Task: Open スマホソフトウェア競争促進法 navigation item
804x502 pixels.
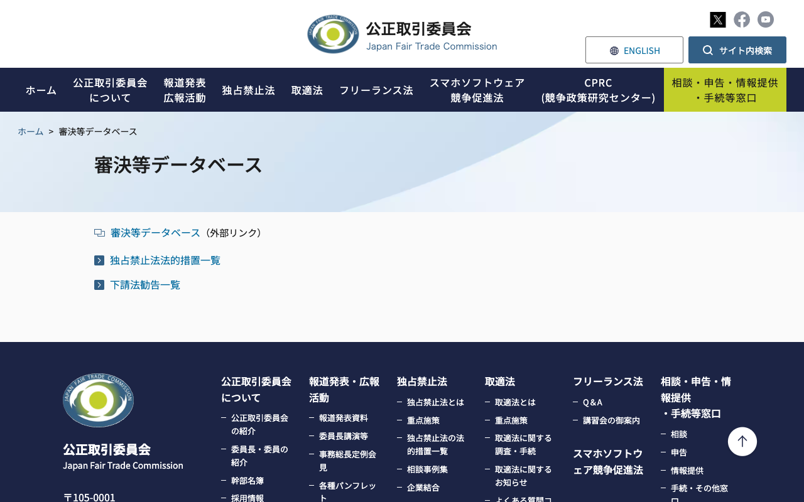Action: point(477,90)
